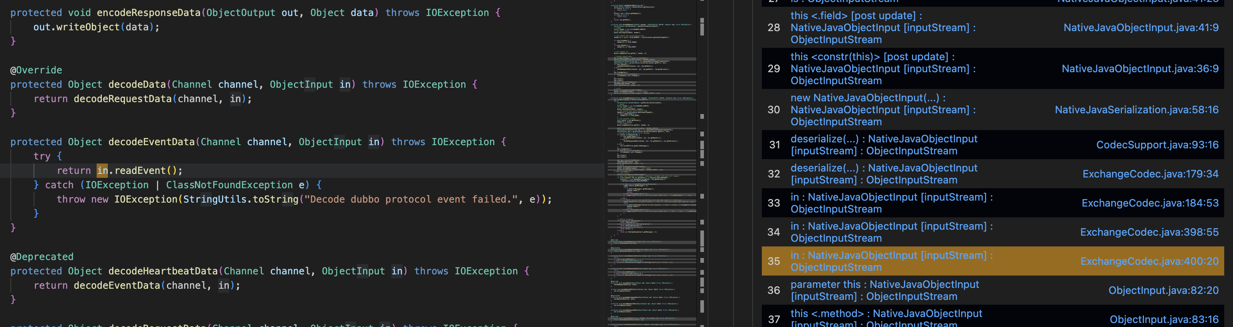The image size is (1233, 327).
Task: Click the highlighted 'in' variable before readEvent
Action: (103, 171)
